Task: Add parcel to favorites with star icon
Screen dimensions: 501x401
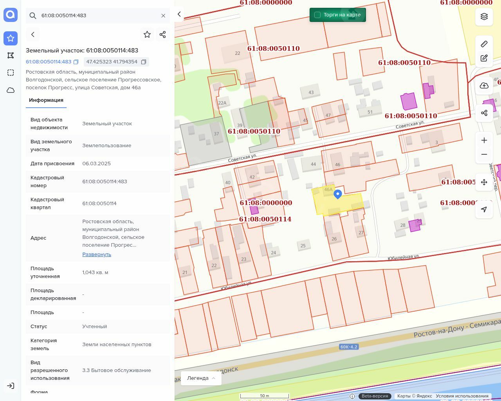Action: pos(147,34)
